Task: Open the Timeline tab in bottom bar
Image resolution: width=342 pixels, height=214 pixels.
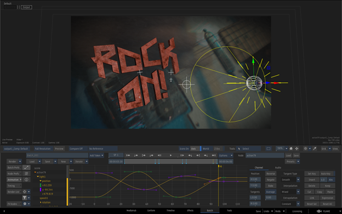Action: 170,211
